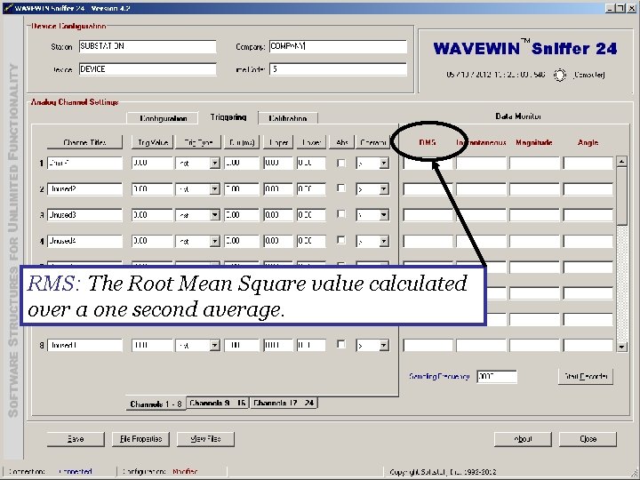Expand the Trig Type dropdown for channel 3
640x480 pixels.
[215, 215]
